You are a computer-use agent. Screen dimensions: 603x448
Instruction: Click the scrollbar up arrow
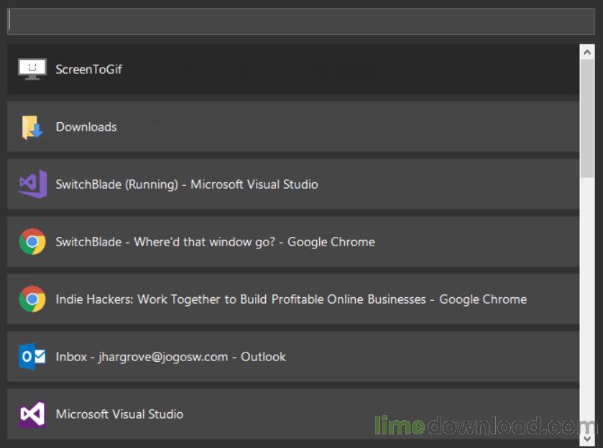(587, 52)
